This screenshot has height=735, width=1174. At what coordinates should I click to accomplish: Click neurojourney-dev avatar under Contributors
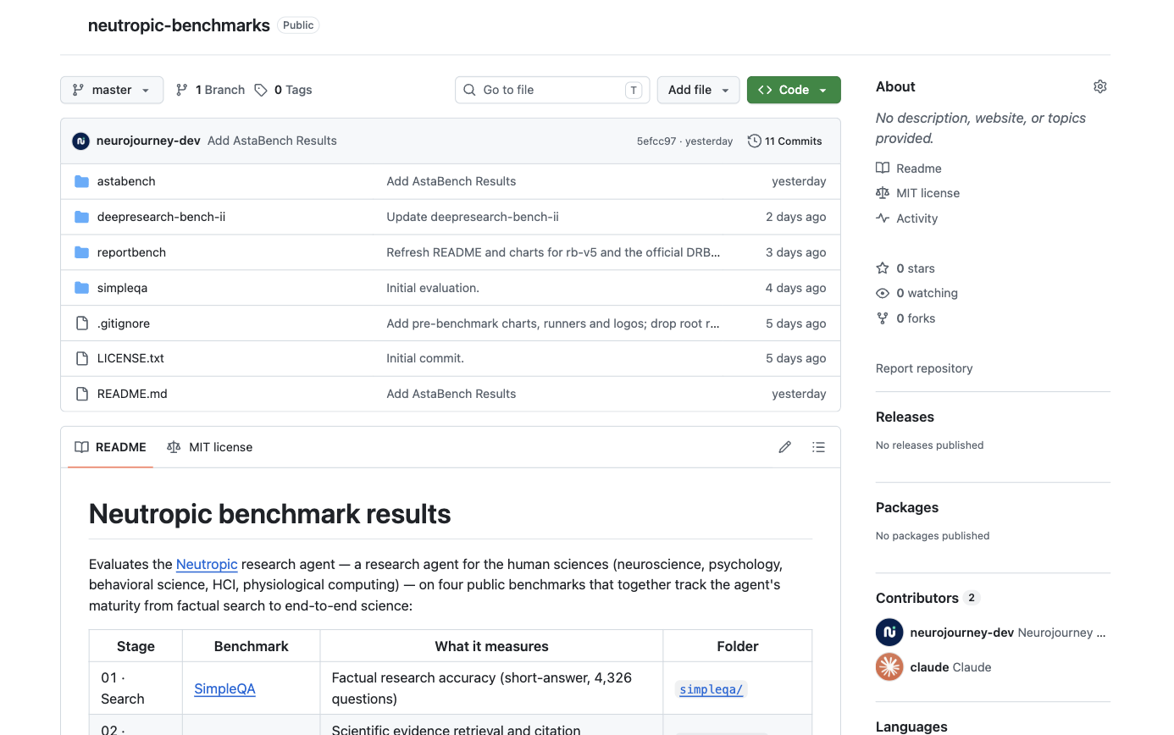889,633
